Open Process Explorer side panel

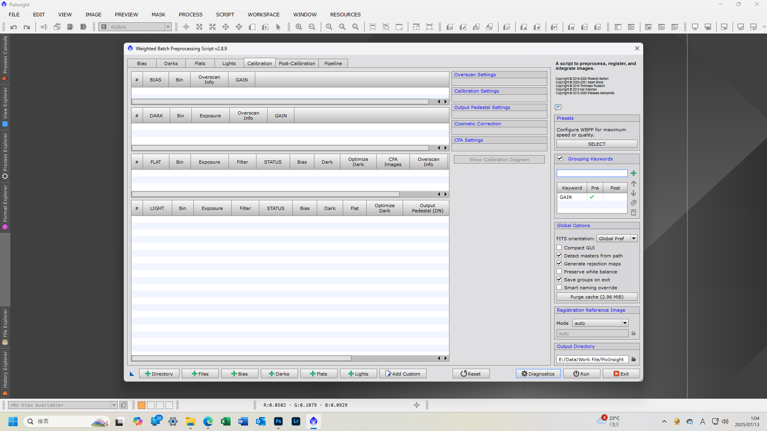pos(5,156)
